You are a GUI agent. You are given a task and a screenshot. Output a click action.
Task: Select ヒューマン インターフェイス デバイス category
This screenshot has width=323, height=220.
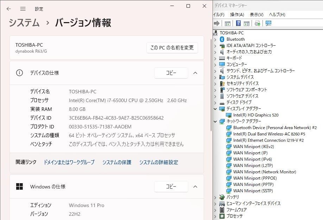253,204
